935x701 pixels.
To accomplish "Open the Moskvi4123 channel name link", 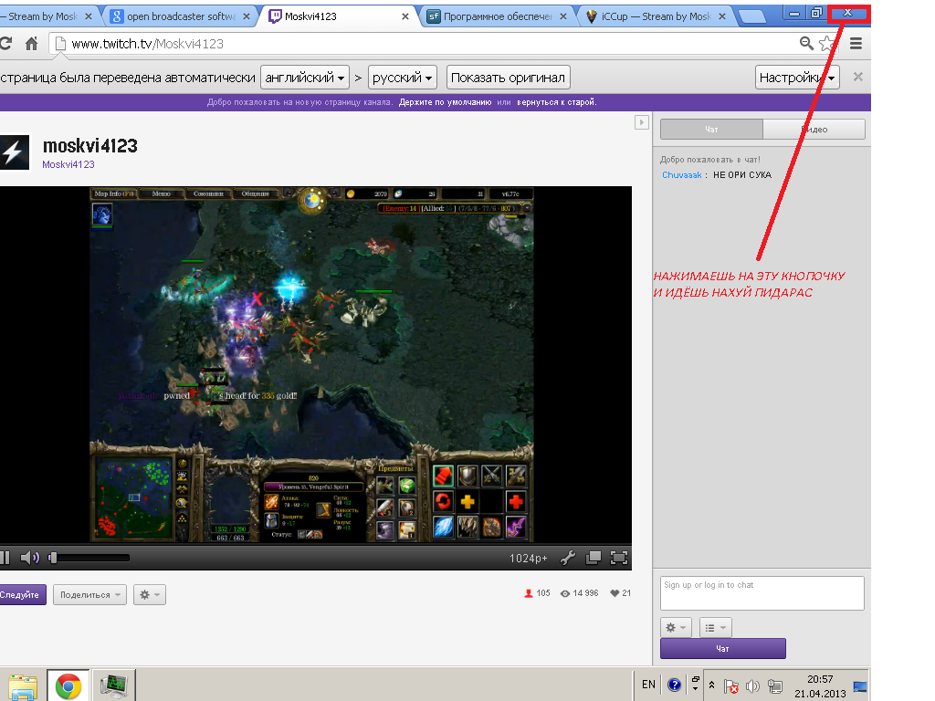I will click(x=68, y=164).
